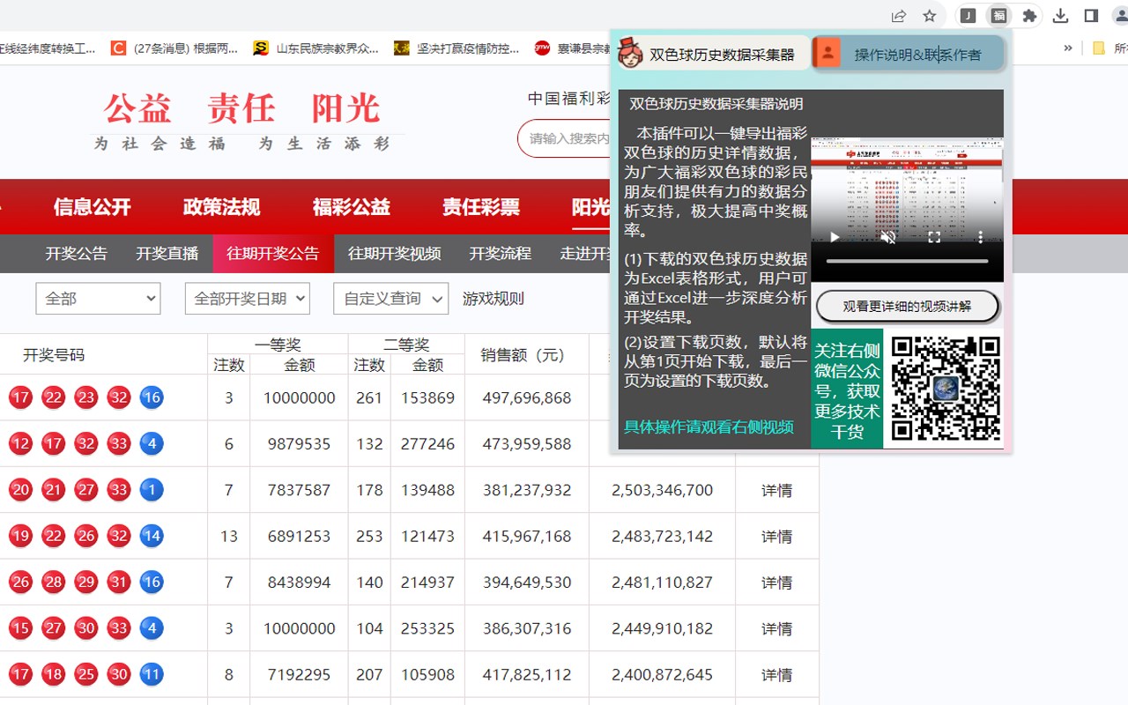Click the orange contact person icon
The height and width of the screenshot is (705, 1128).
click(827, 53)
